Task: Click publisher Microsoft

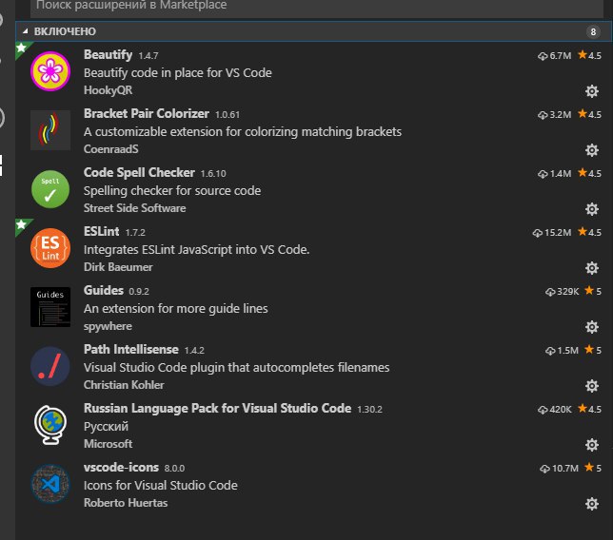Action: 108,444
